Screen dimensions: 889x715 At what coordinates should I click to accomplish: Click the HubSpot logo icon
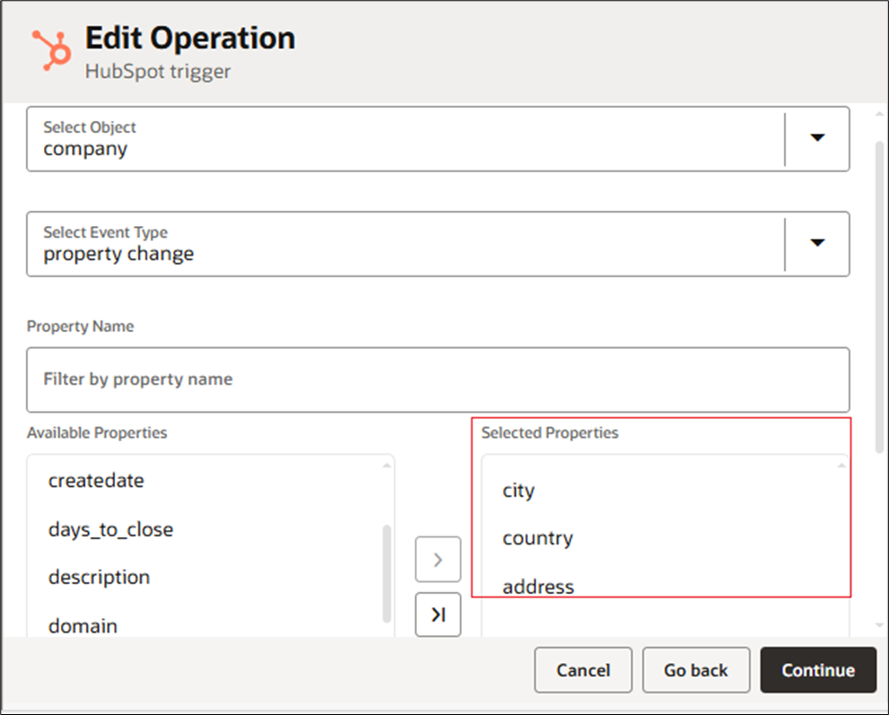[51, 49]
